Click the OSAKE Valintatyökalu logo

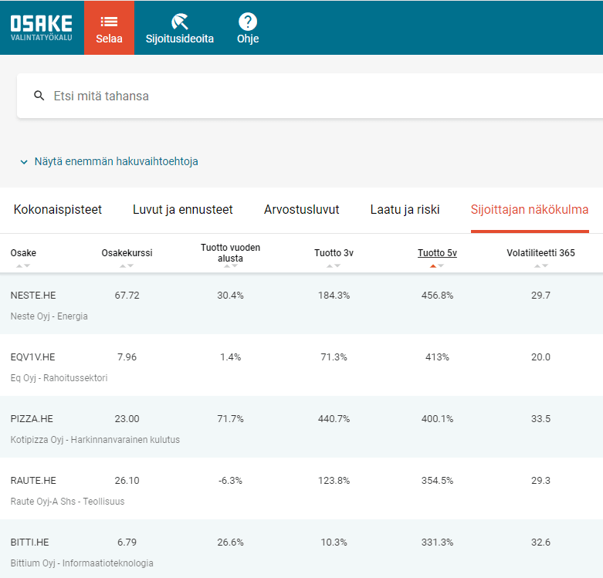[42, 28]
